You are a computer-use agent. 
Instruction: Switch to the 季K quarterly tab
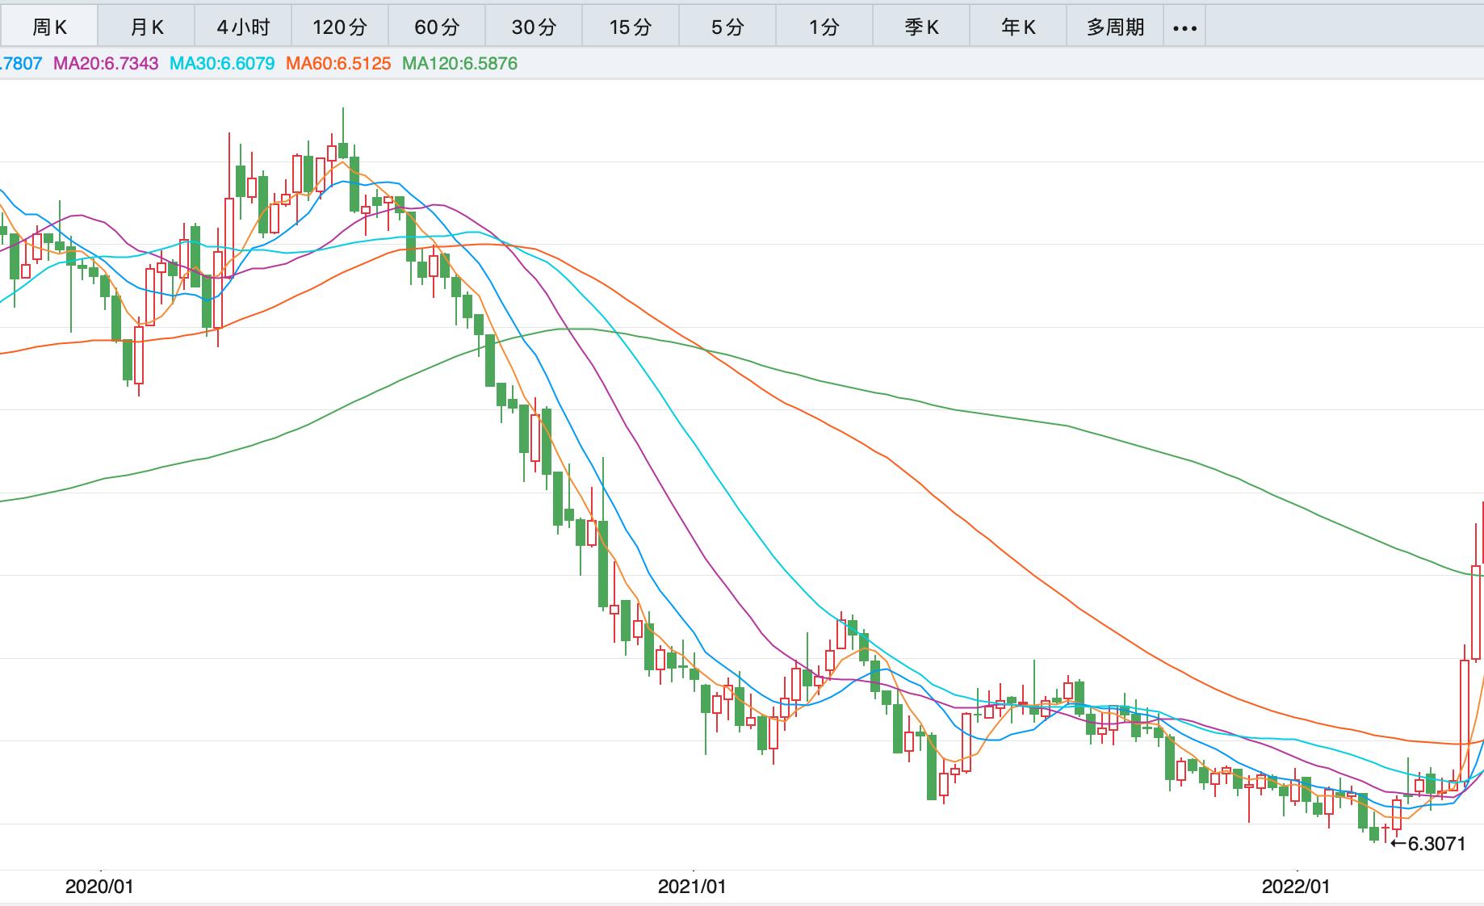(921, 27)
